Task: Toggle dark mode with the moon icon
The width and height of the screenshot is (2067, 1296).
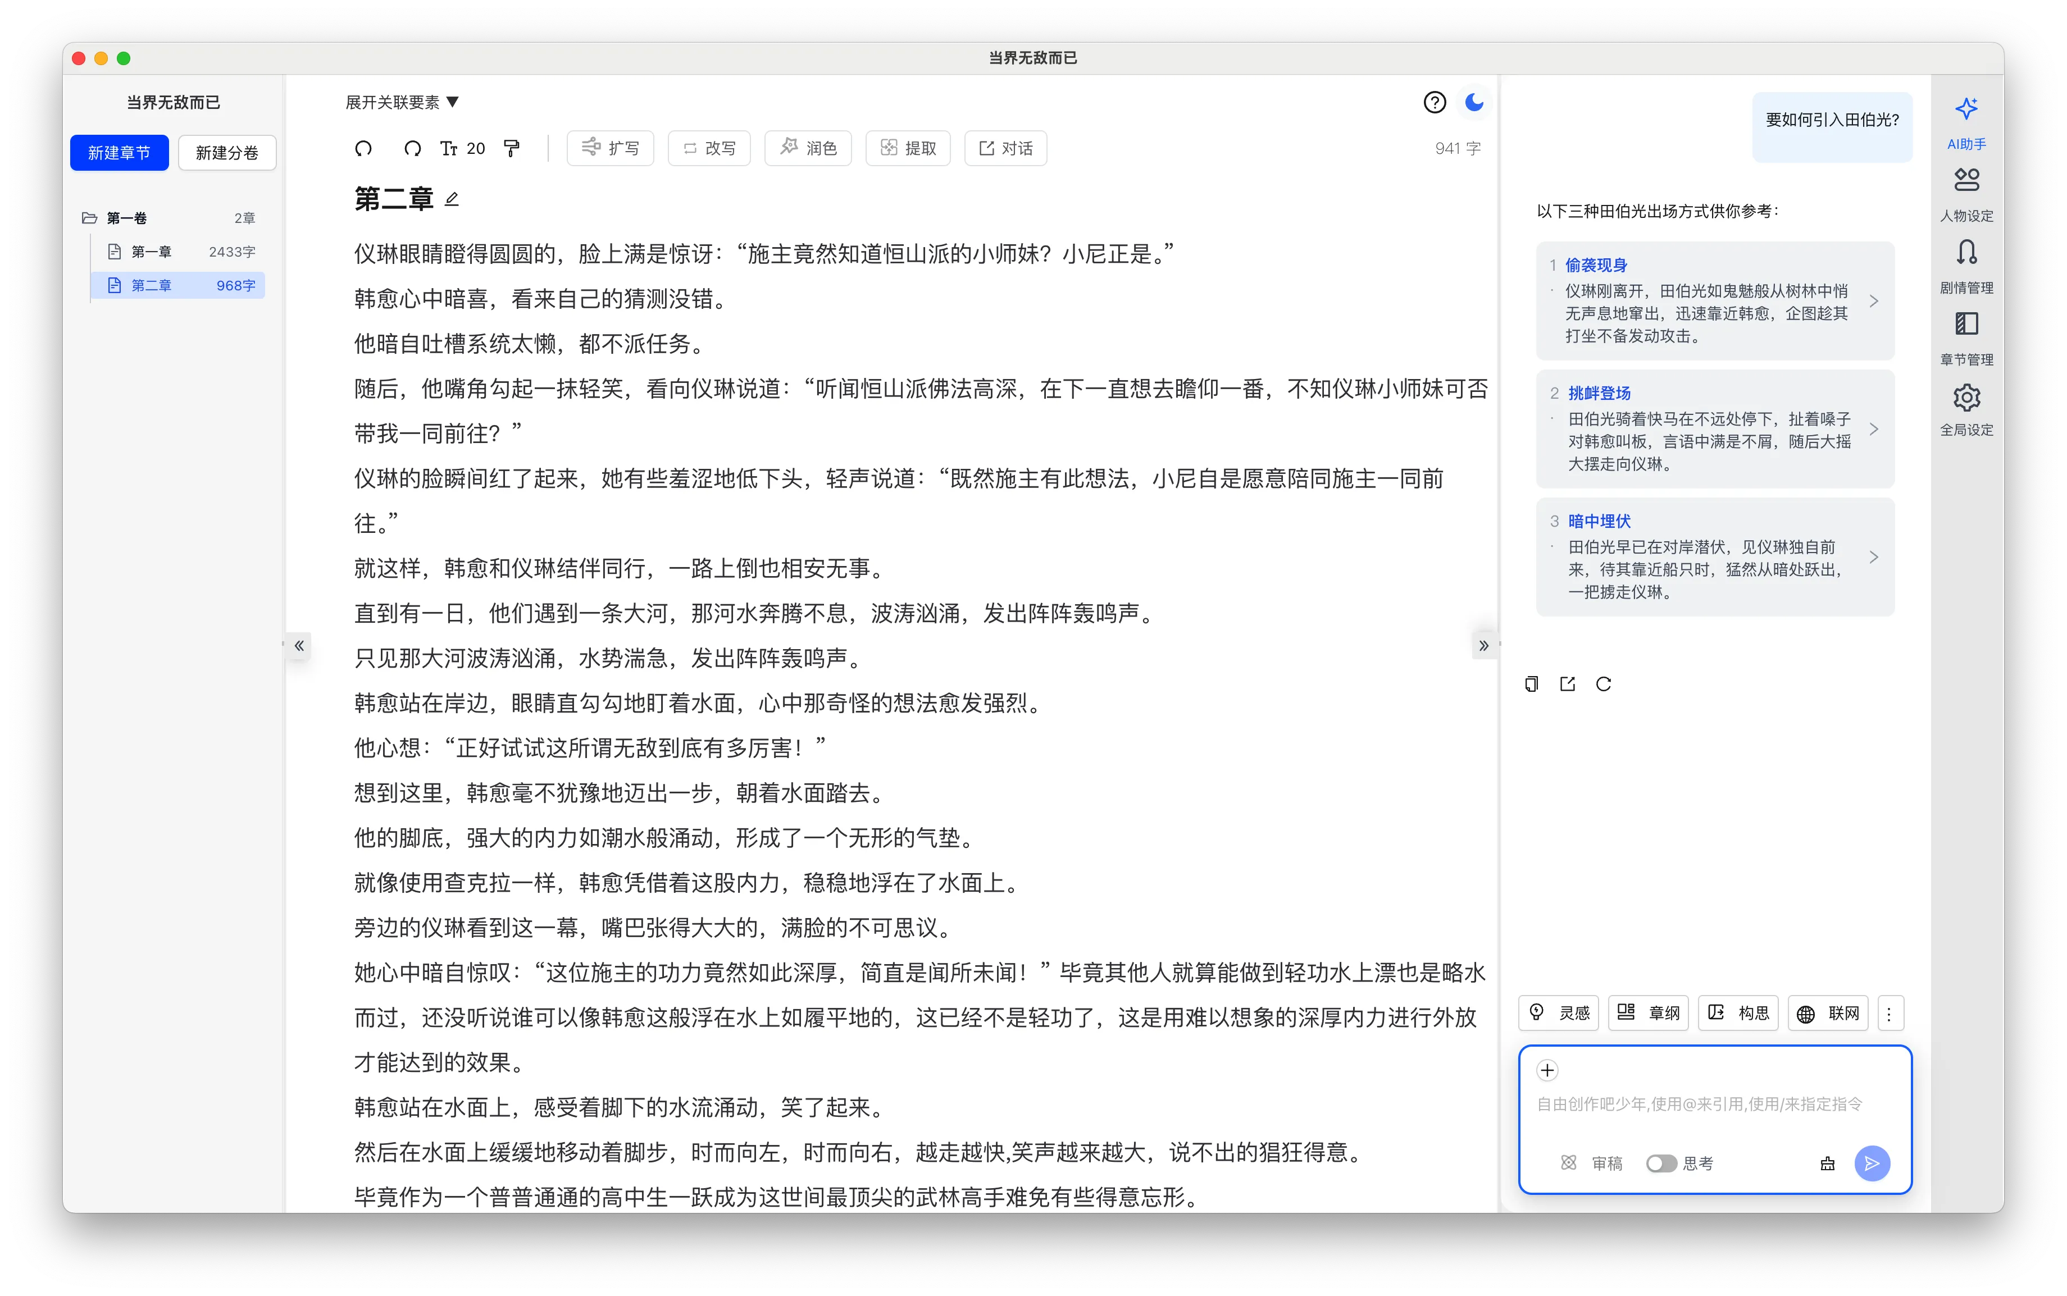Action: point(1474,103)
